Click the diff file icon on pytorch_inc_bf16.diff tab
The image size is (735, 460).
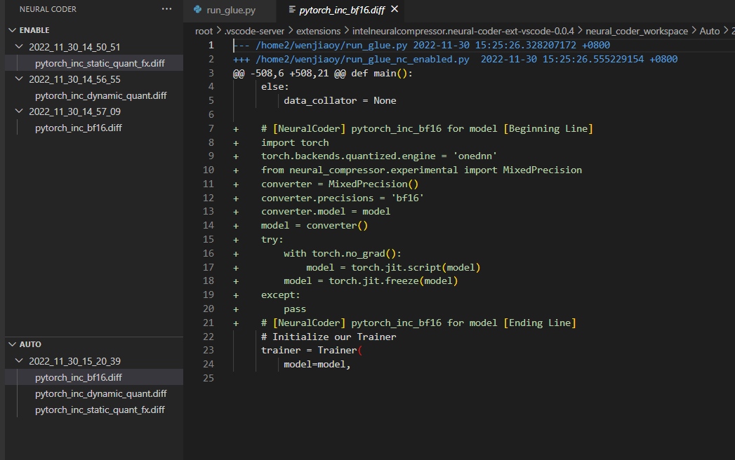(x=291, y=11)
